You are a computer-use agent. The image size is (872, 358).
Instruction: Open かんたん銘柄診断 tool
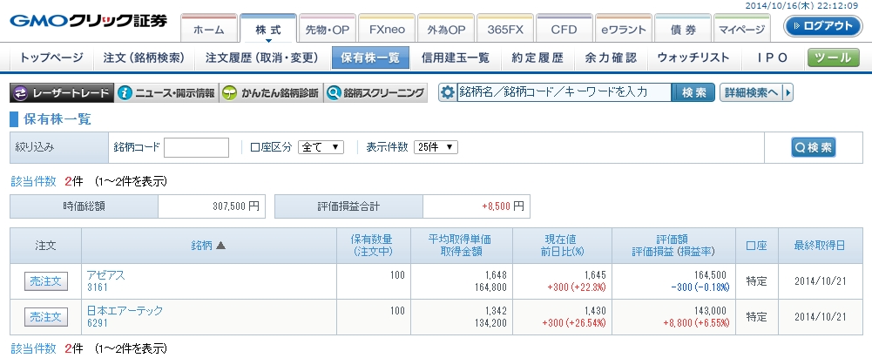[x=229, y=93]
